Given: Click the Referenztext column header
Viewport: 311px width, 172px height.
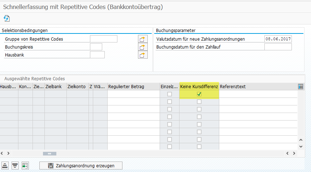Looking at the screenshot, I should coord(258,86).
